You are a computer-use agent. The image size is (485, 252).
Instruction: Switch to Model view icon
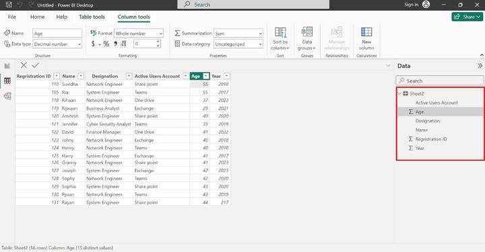point(7,96)
